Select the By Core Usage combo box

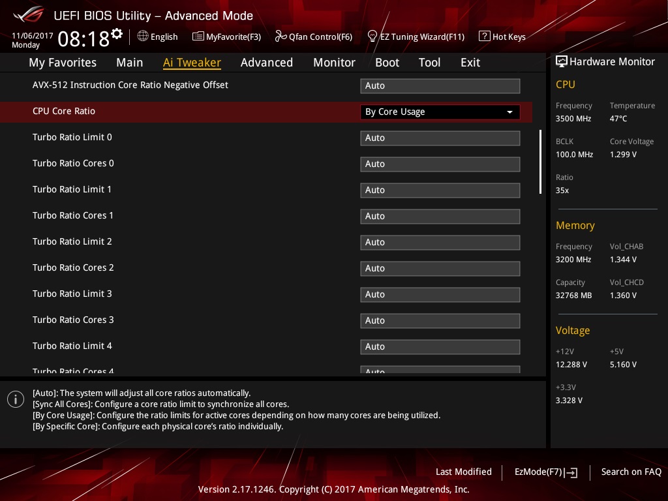click(x=440, y=112)
